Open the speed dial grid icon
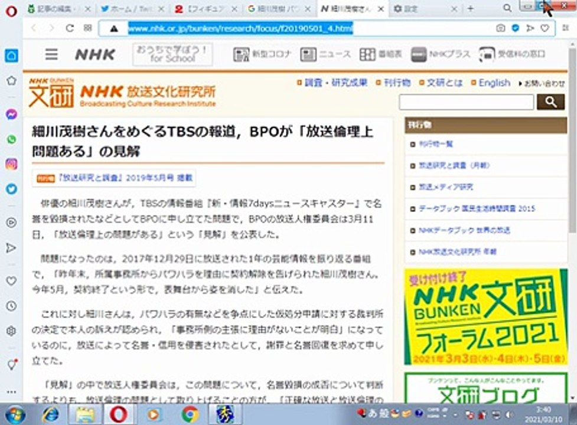Screen dimensions: 577x425 click(x=87, y=28)
